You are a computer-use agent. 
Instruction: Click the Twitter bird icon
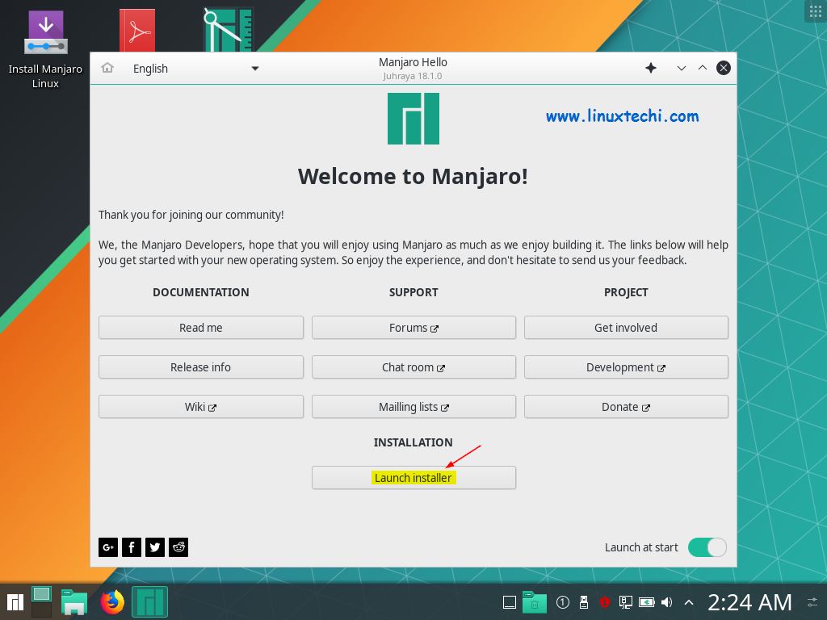154,547
